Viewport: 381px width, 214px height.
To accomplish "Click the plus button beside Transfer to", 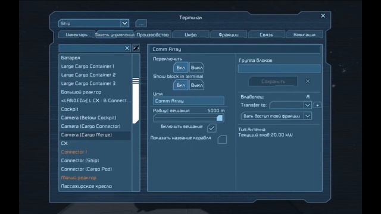I will click(x=317, y=105).
